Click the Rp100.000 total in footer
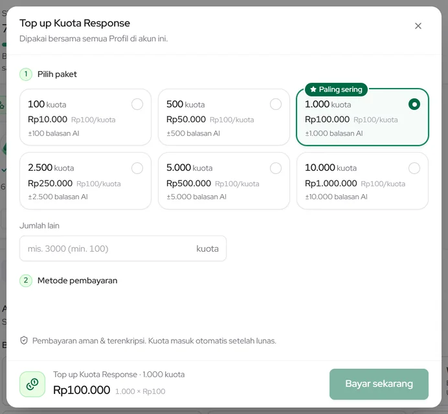 click(x=82, y=390)
